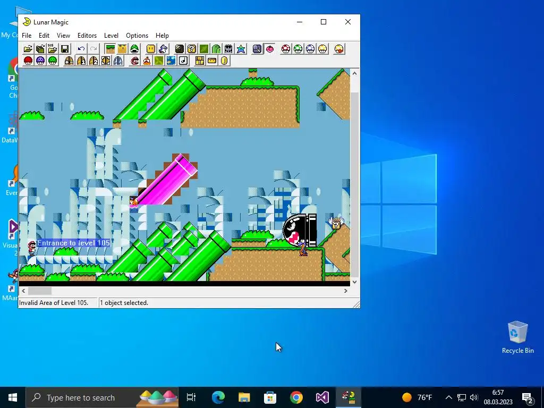Open the Options menu
Image resolution: width=544 pixels, height=408 pixels.
(x=137, y=36)
